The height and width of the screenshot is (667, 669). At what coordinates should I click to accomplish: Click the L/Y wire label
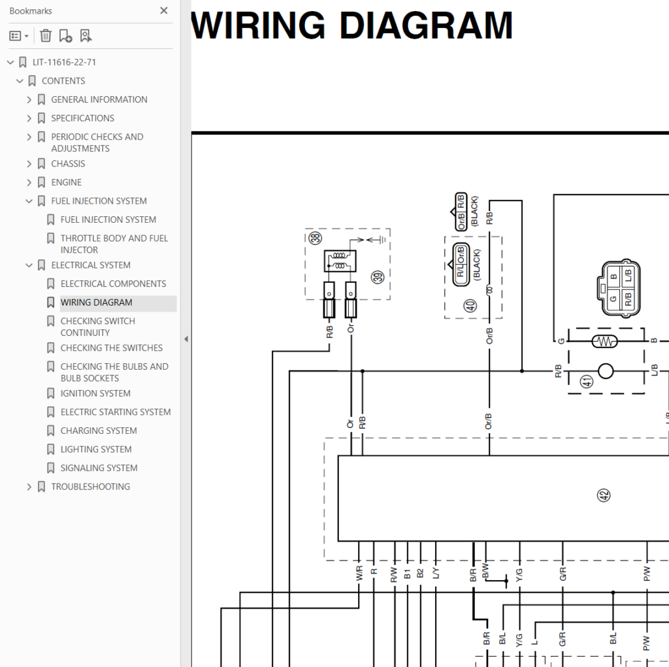coord(436,573)
